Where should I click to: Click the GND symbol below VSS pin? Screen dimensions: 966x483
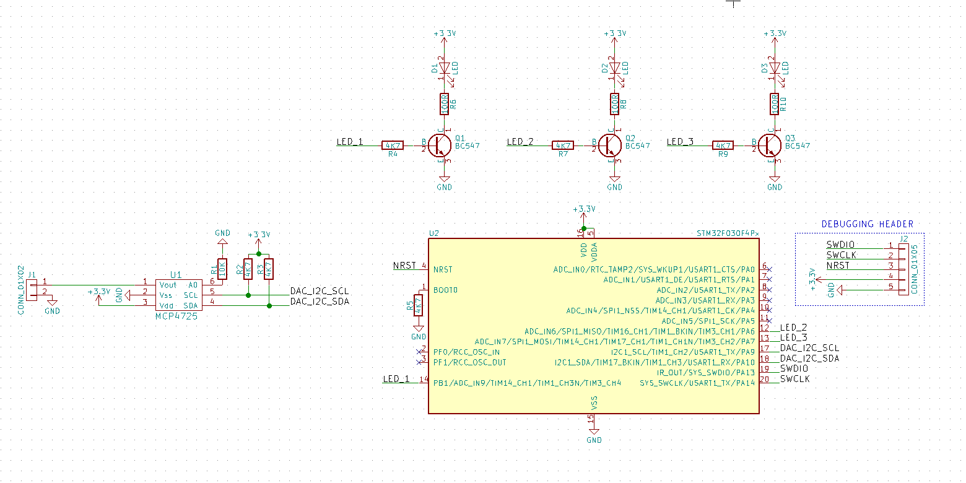point(594,435)
